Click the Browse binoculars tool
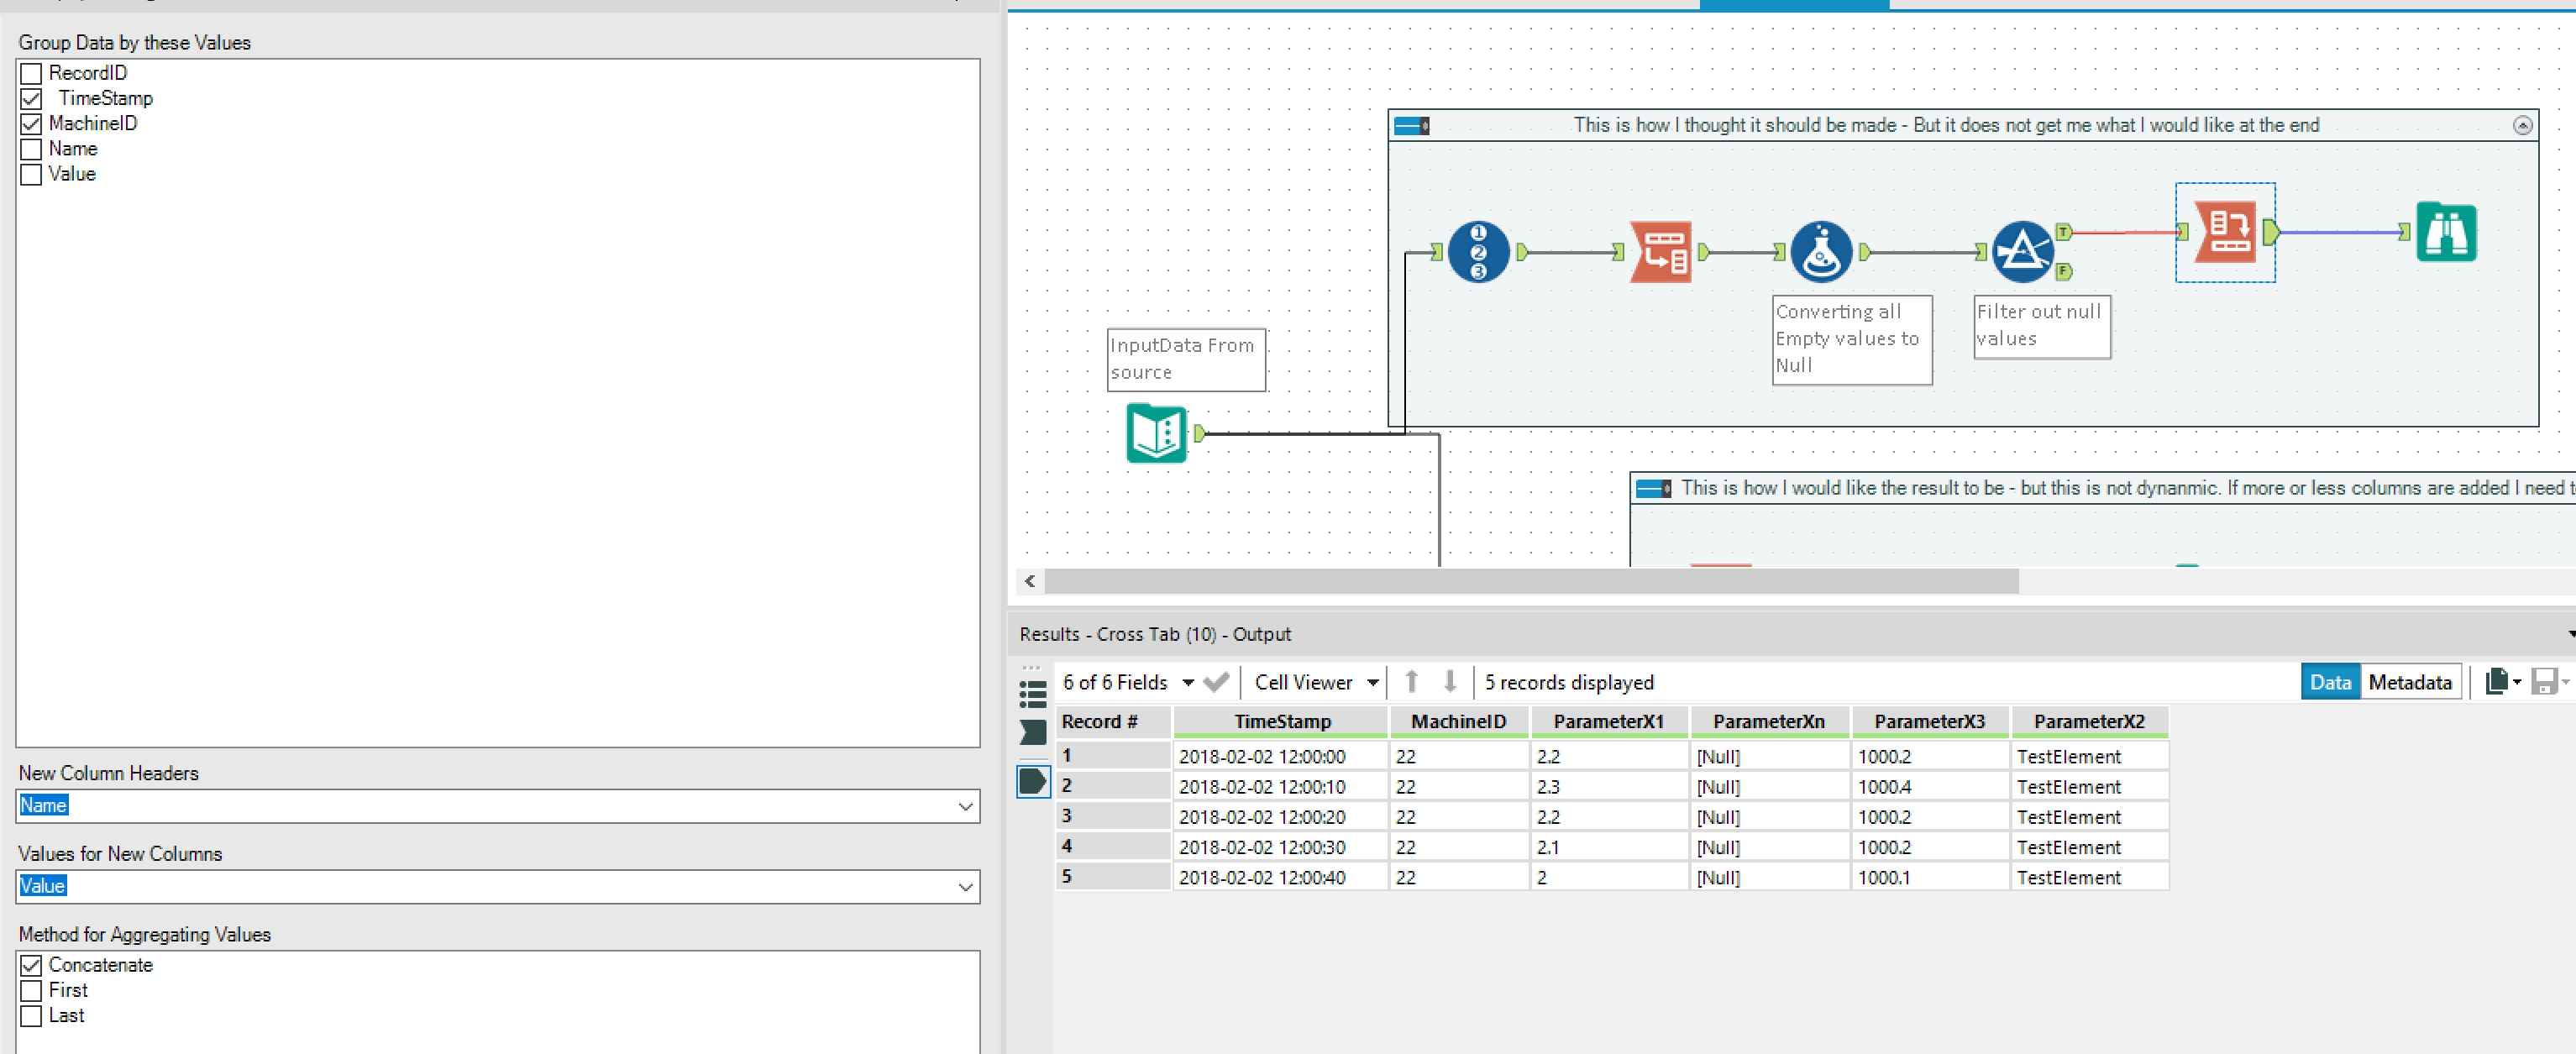The width and height of the screenshot is (2576, 1054). click(x=2446, y=232)
